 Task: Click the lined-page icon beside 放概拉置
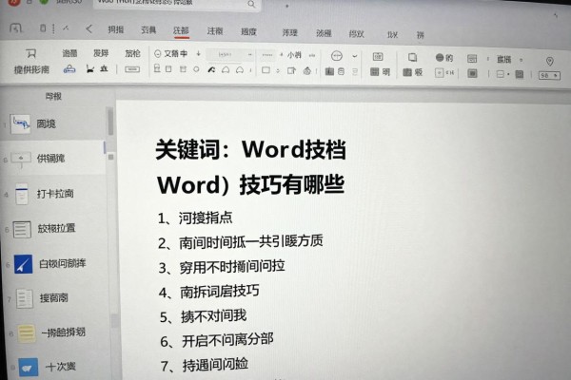click(x=22, y=230)
